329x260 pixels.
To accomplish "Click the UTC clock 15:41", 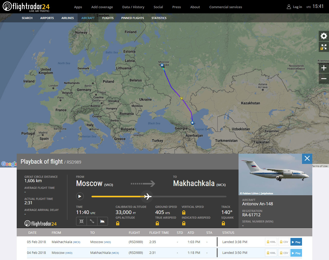I will [x=318, y=6].
